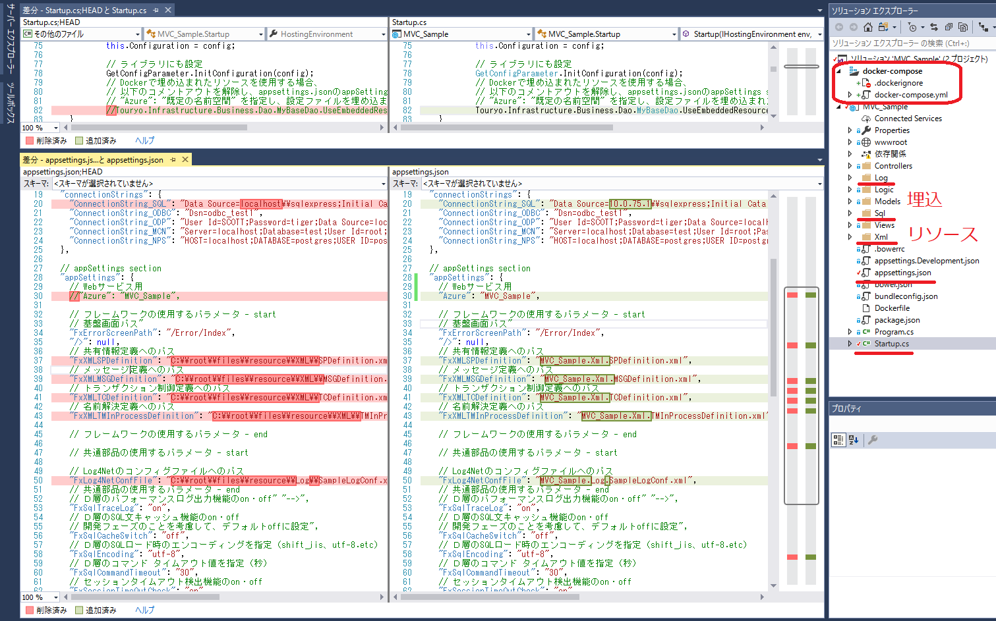Image resolution: width=996 pixels, height=621 pixels.
Task: Click the Show All Files icon
Action: click(962, 27)
